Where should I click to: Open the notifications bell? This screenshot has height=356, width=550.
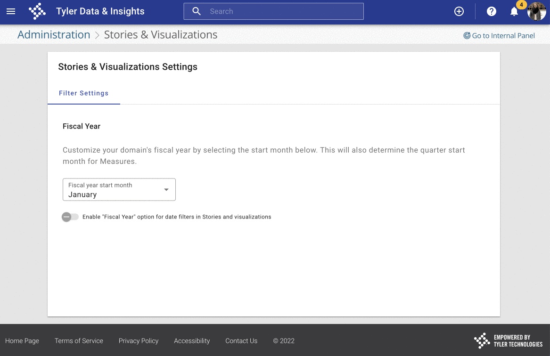[x=514, y=12]
